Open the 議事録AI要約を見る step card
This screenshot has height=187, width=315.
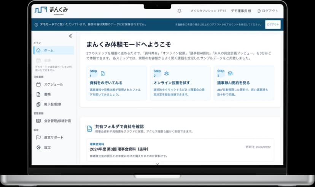(244, 83)
